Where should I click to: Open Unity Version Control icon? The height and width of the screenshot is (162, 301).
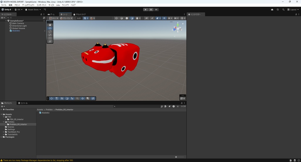pos(45,9)
